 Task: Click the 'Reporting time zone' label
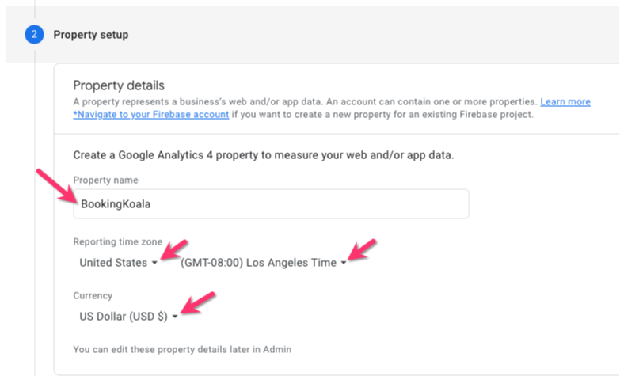click(117, 241)
